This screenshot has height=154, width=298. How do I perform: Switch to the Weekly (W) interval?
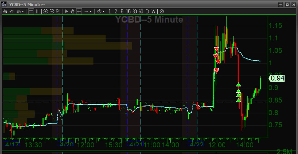tap(153, 12)
